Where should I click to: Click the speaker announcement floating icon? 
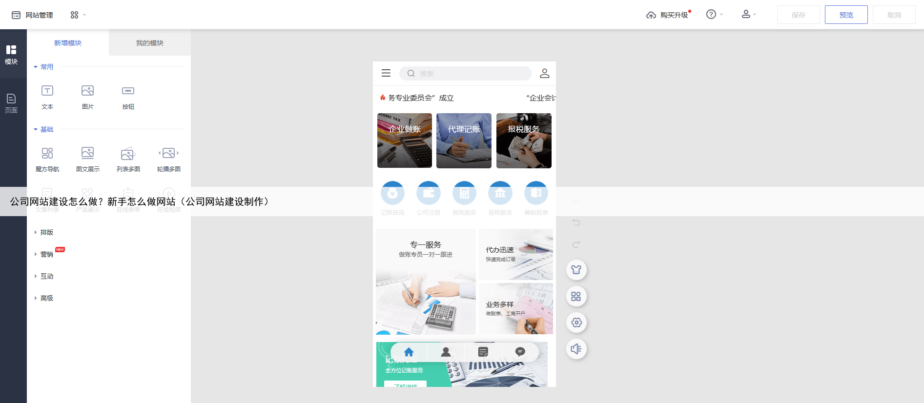(576, 349)
